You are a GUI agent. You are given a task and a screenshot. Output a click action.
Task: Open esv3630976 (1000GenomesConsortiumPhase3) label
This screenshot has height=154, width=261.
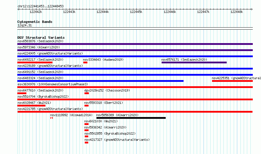coord(53,84)
